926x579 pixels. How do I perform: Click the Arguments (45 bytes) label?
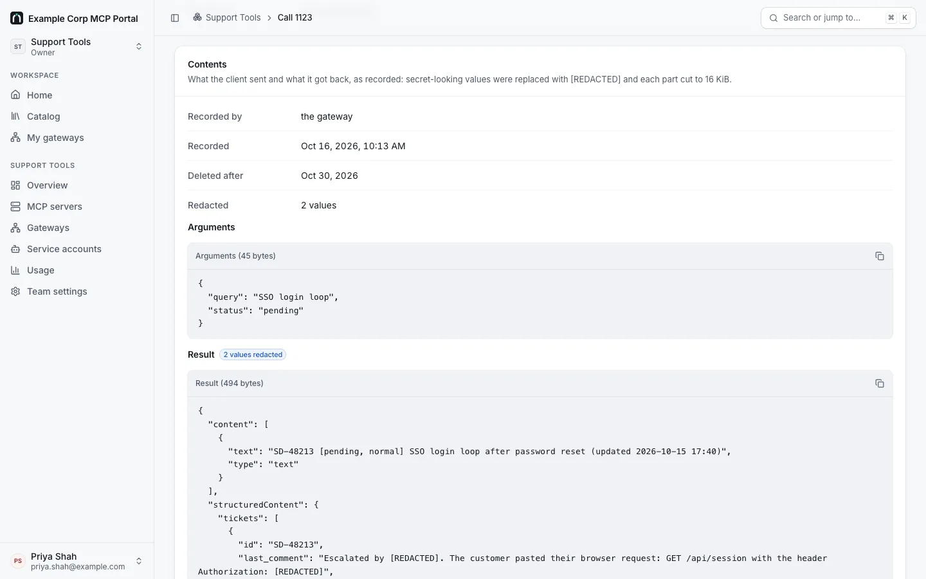tap(235, 256)
